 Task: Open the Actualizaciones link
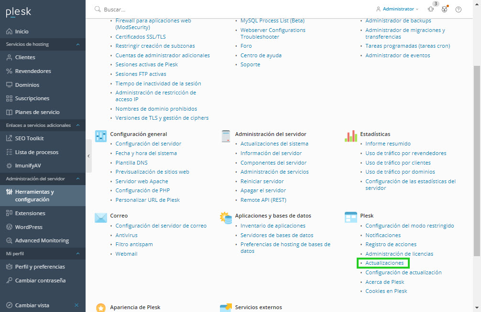point(384,263)
